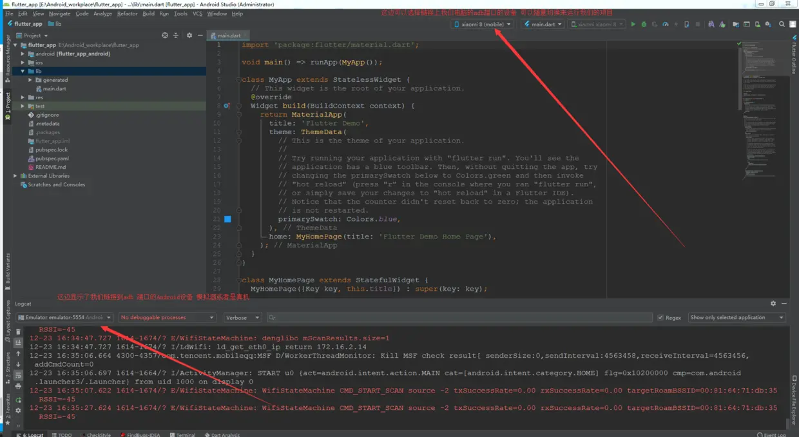Hide the Project panel via minus icon
Screen dimensions: 799x437
(x=200, y=35)
